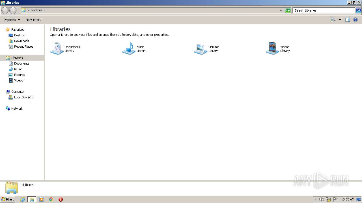Open the Help question mark icon
Image resolution: width=362 pixels, height=203 pixels.
pyautogui.click(x=356, y=20)
